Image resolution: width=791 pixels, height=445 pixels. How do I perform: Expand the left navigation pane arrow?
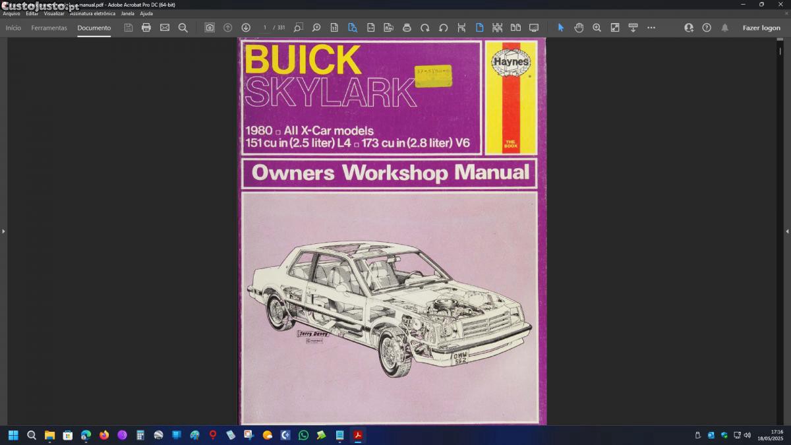click(3, 231)
